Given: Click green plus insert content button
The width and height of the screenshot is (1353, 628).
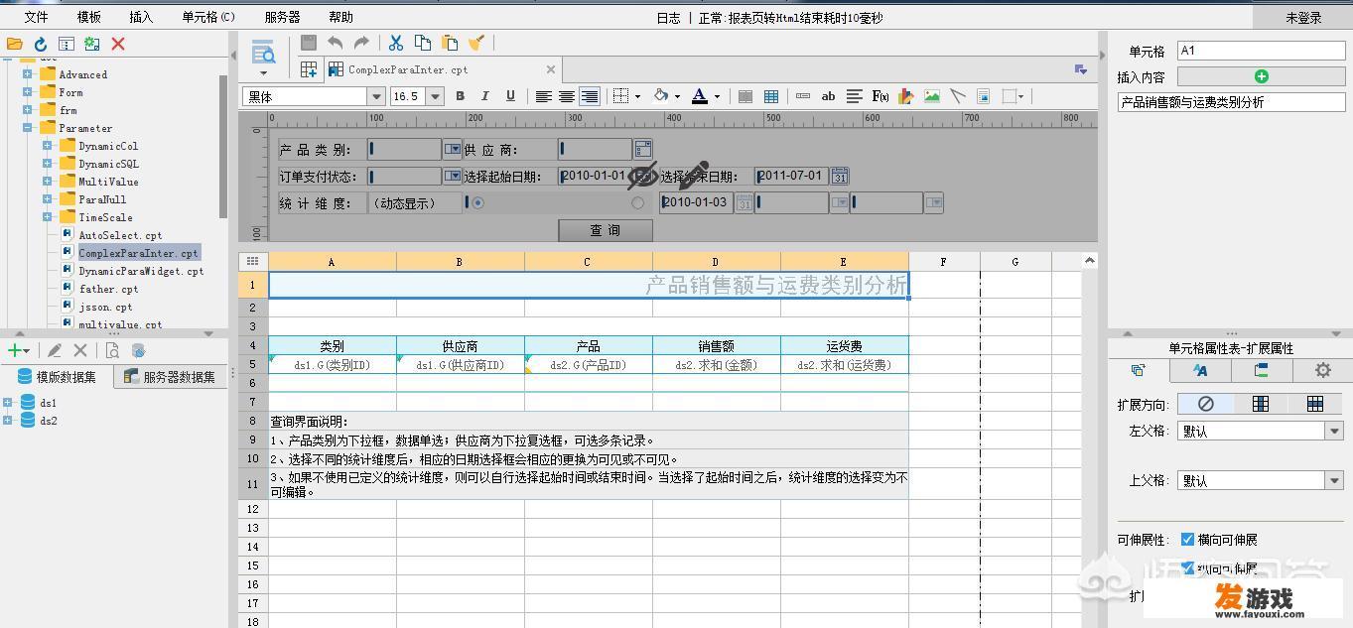Looking at the screenshot, I should 1261,76.
